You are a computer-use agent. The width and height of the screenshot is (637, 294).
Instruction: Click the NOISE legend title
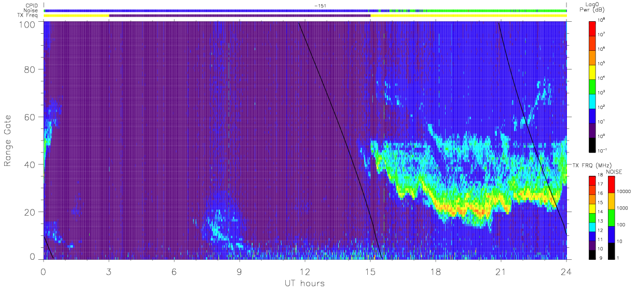(x=614, y=171)
